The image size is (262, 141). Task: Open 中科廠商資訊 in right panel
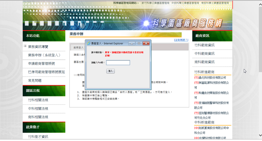(204, 54)
